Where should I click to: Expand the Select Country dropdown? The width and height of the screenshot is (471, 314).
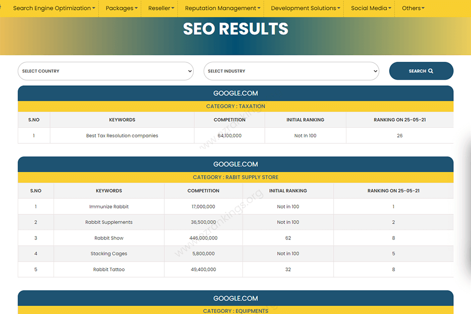[x=106, y=71]
